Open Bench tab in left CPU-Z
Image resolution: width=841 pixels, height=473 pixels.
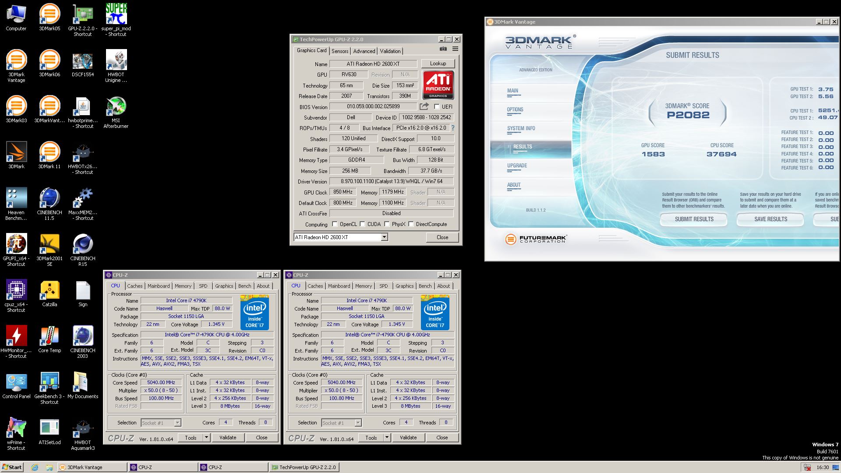245,286
